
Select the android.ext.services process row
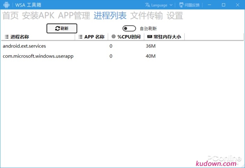point(122,46)
